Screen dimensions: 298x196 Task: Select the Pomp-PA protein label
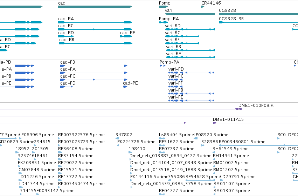169,62
